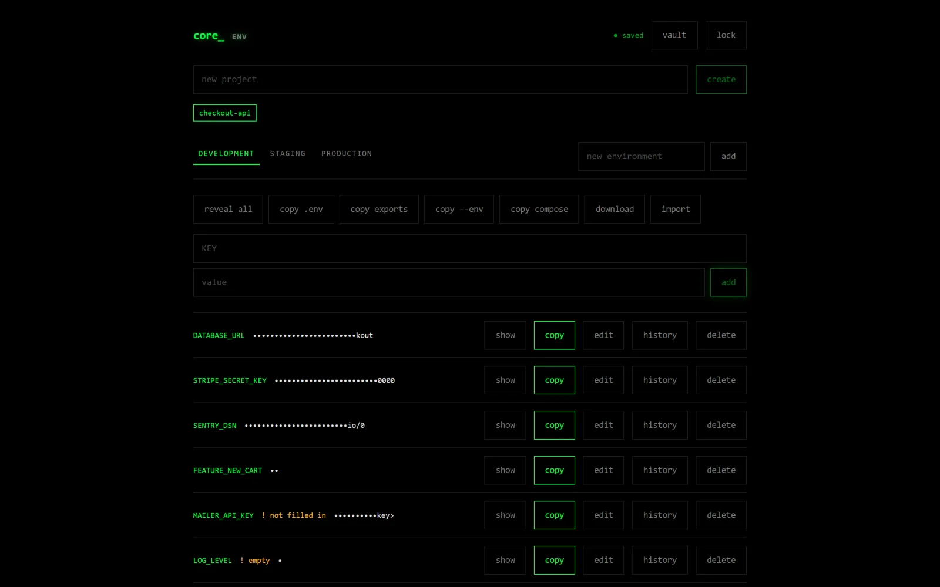The width and height of the screenshot is (940, 587).
Task: Download the environment file
Action: (x=615, y=209)
